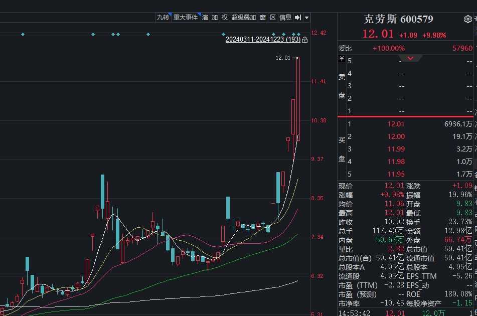Click the 克劳斯 600579 stock title
The width and height of the screenshot is (477, 316).
[x=399, y=19]
